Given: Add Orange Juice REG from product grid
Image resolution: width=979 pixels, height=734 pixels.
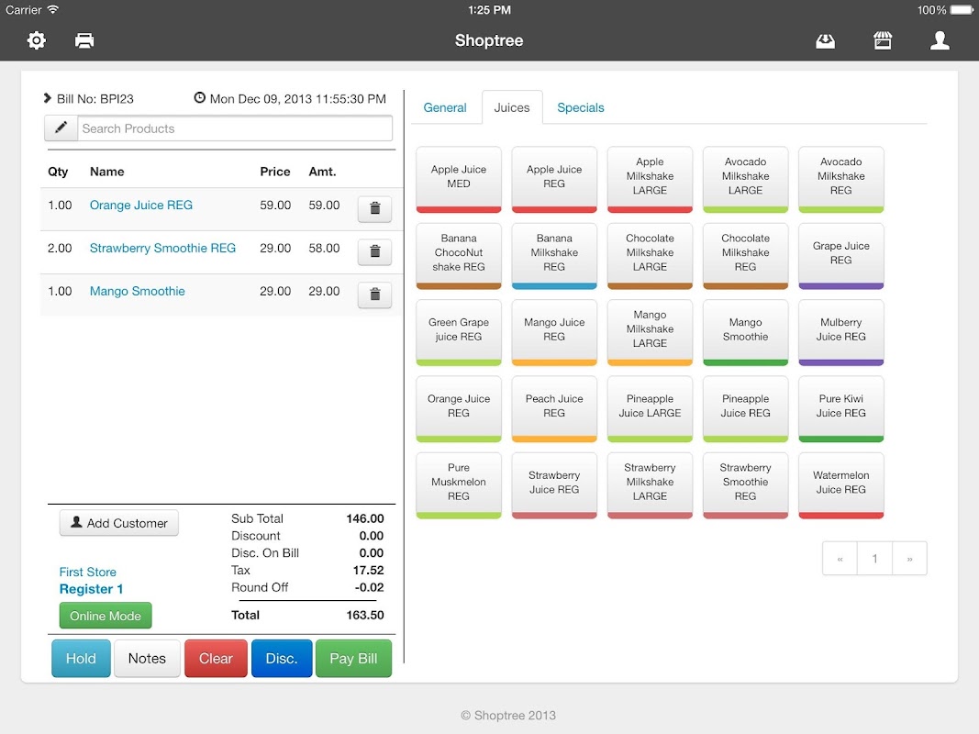Looking at the screenshot, I should [459, 409].
